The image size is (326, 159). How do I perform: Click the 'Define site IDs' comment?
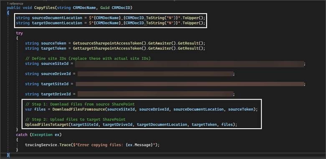click(x=88, y=58)
